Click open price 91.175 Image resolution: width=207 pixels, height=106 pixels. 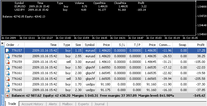click(x=105, y=90)
